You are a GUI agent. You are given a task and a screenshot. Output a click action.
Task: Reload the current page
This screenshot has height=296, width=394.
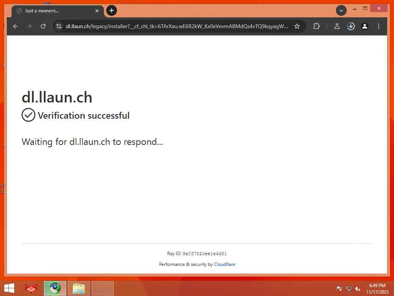(x=43, y=26)
